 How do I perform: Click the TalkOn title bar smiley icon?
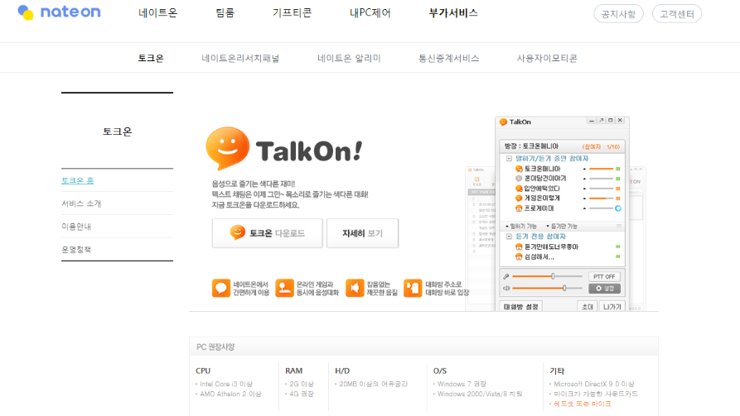(x=503, y=122)
